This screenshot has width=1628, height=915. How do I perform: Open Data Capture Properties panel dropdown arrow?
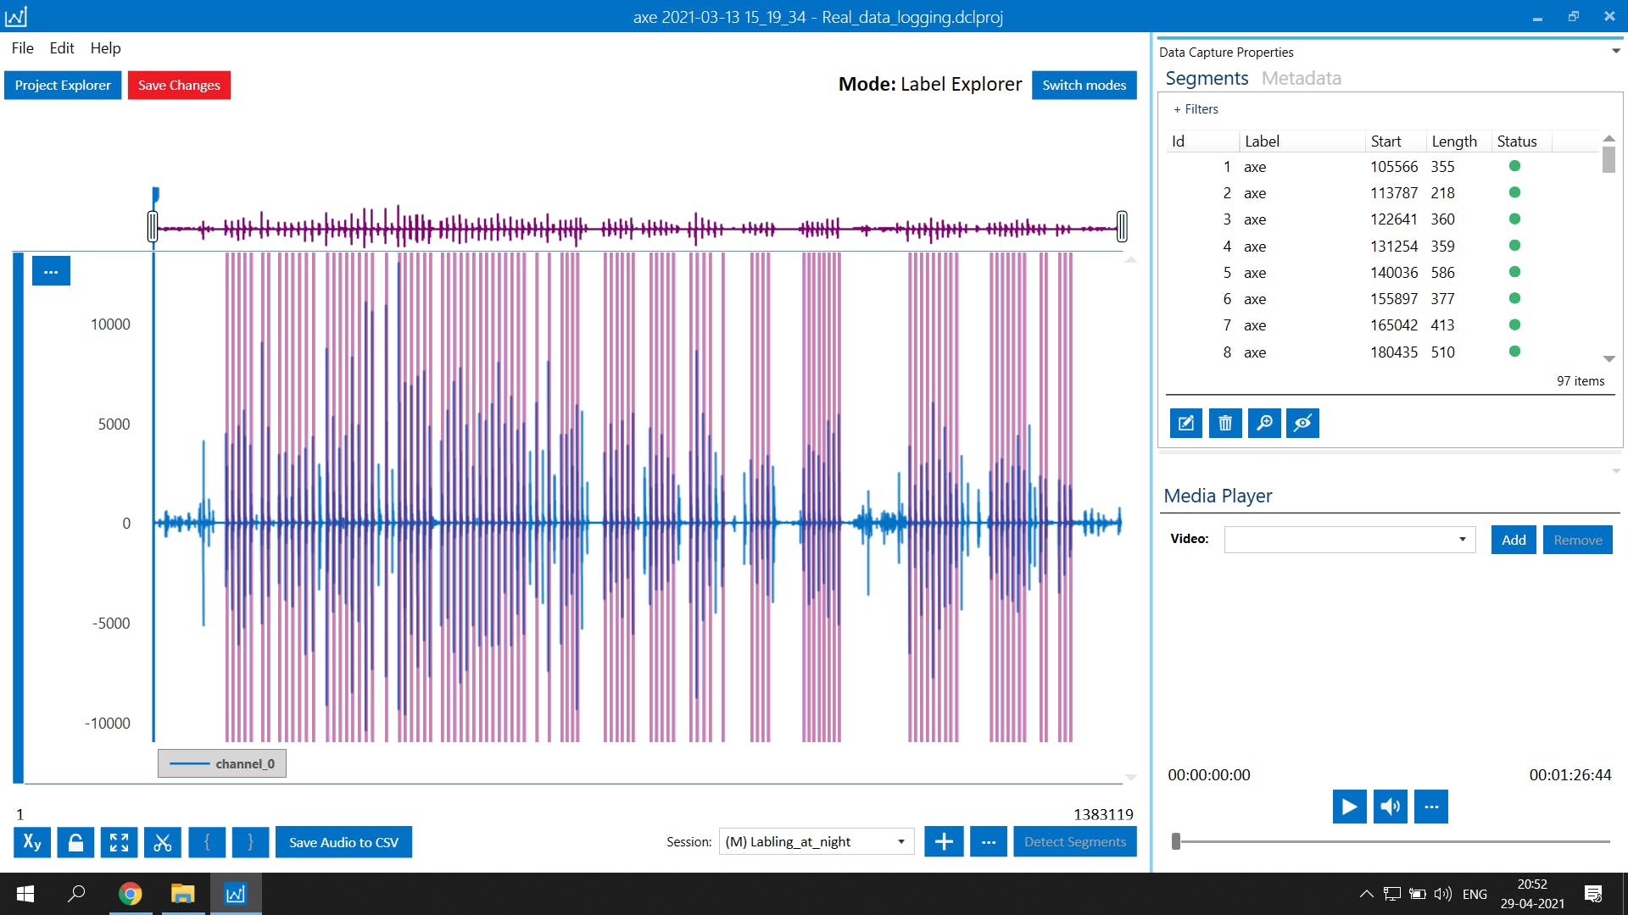tap(1615, 52)
